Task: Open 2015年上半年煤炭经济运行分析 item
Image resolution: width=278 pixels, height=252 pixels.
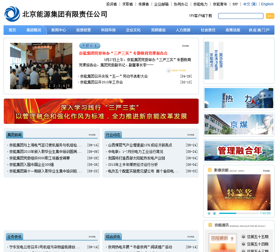Action: (x=133, y=165)
